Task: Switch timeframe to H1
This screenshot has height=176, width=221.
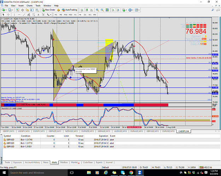Action: (75, 14)
